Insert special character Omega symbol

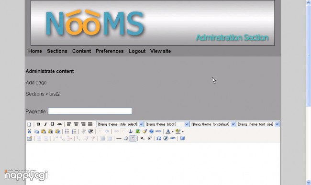[x=158, y=138]
